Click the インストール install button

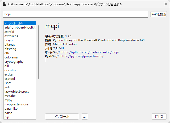(x=62, y=117)
